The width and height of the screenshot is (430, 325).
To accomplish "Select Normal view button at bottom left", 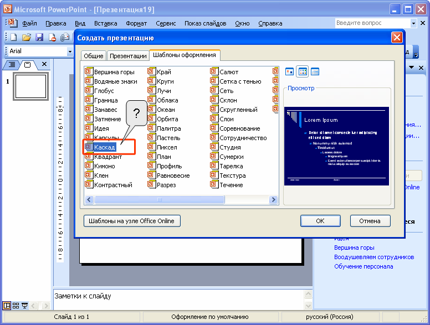I will point(7,306).
